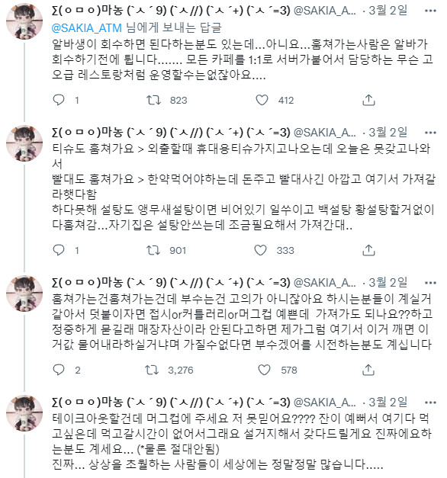Screen dimensions: 447x478
Task: Share the tweet with 412 likes
Action: coord(368,100)
